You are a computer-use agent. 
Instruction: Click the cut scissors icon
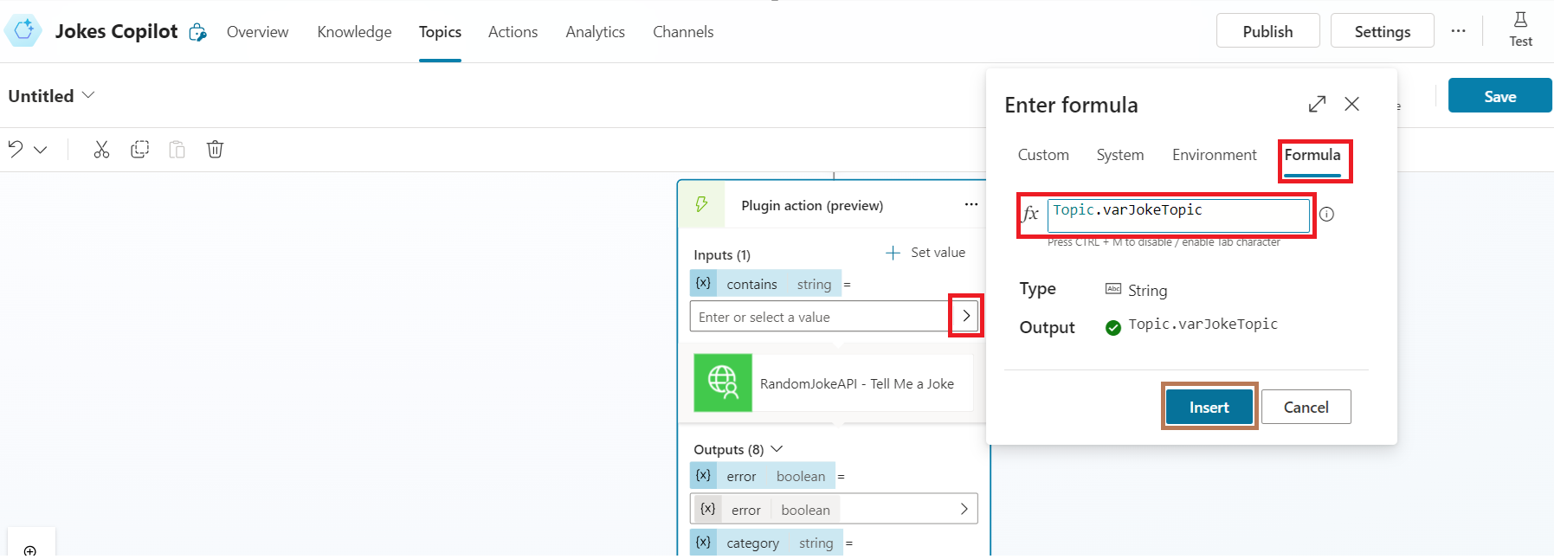click(101, 150)
